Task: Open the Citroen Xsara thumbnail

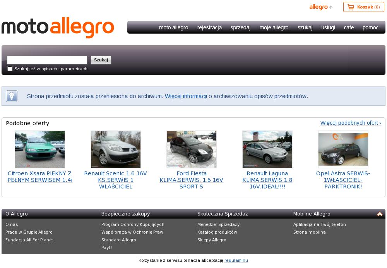Action: coord(40,149)
